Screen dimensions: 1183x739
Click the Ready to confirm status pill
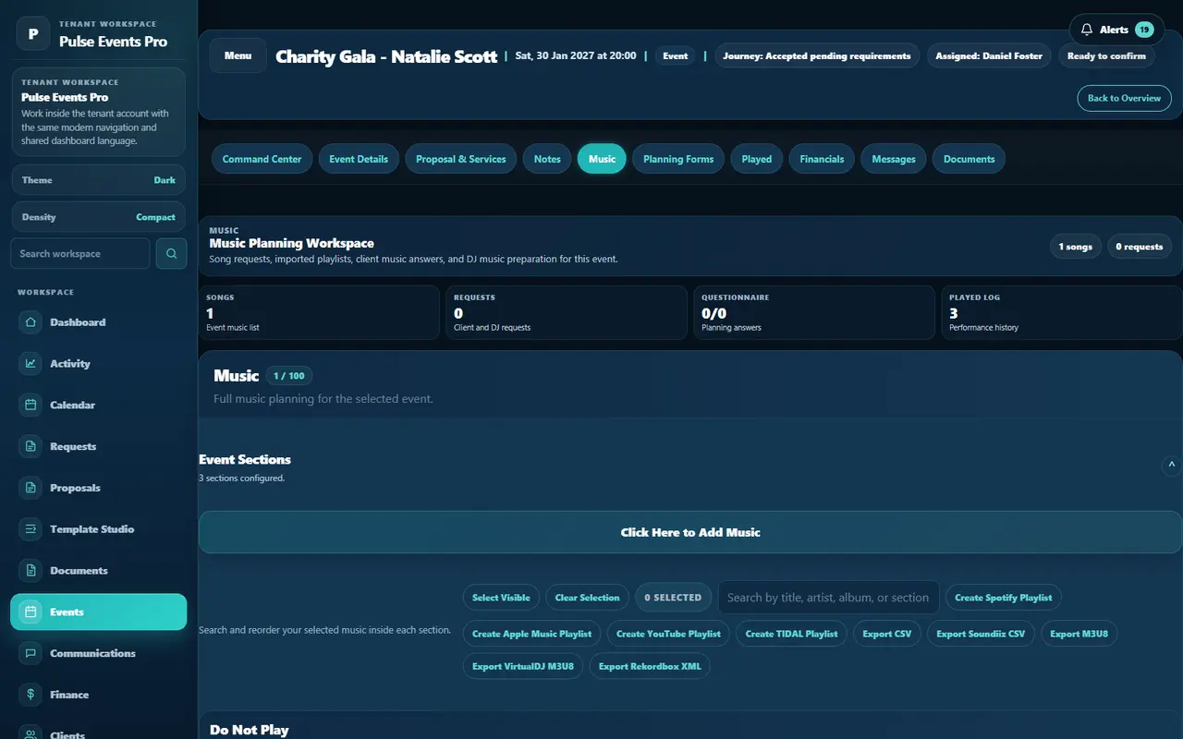coord(1106,55)
